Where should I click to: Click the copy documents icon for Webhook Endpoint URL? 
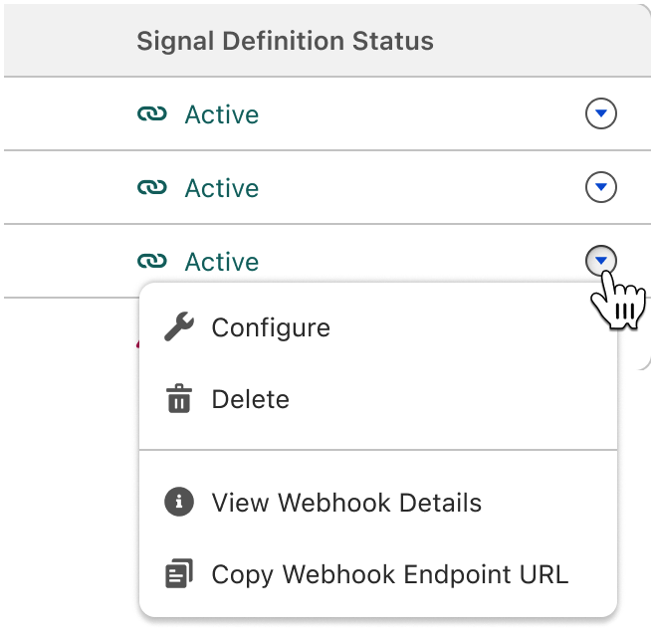(179, 573)
